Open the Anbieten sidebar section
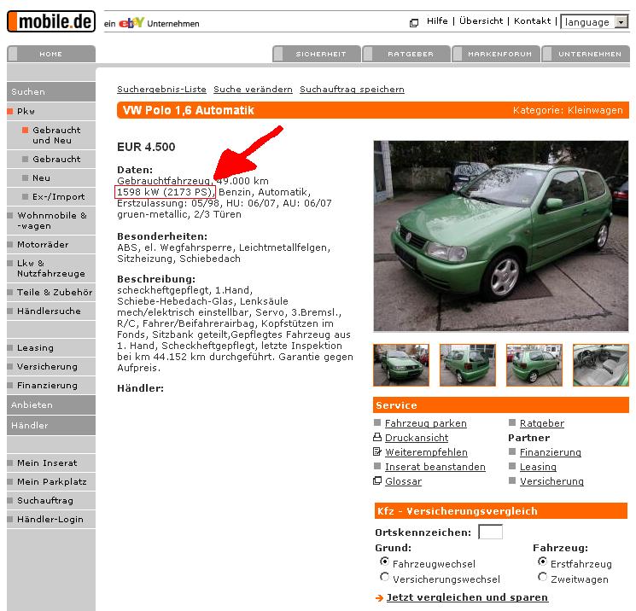Screen dimensions: 636x611 (x=51, y=404)
